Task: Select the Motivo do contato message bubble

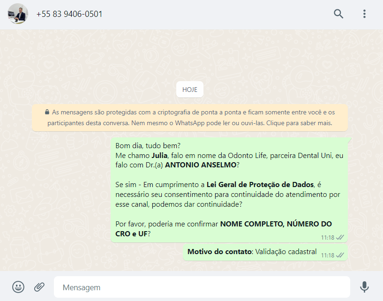Action: click(x=265, y=252)
